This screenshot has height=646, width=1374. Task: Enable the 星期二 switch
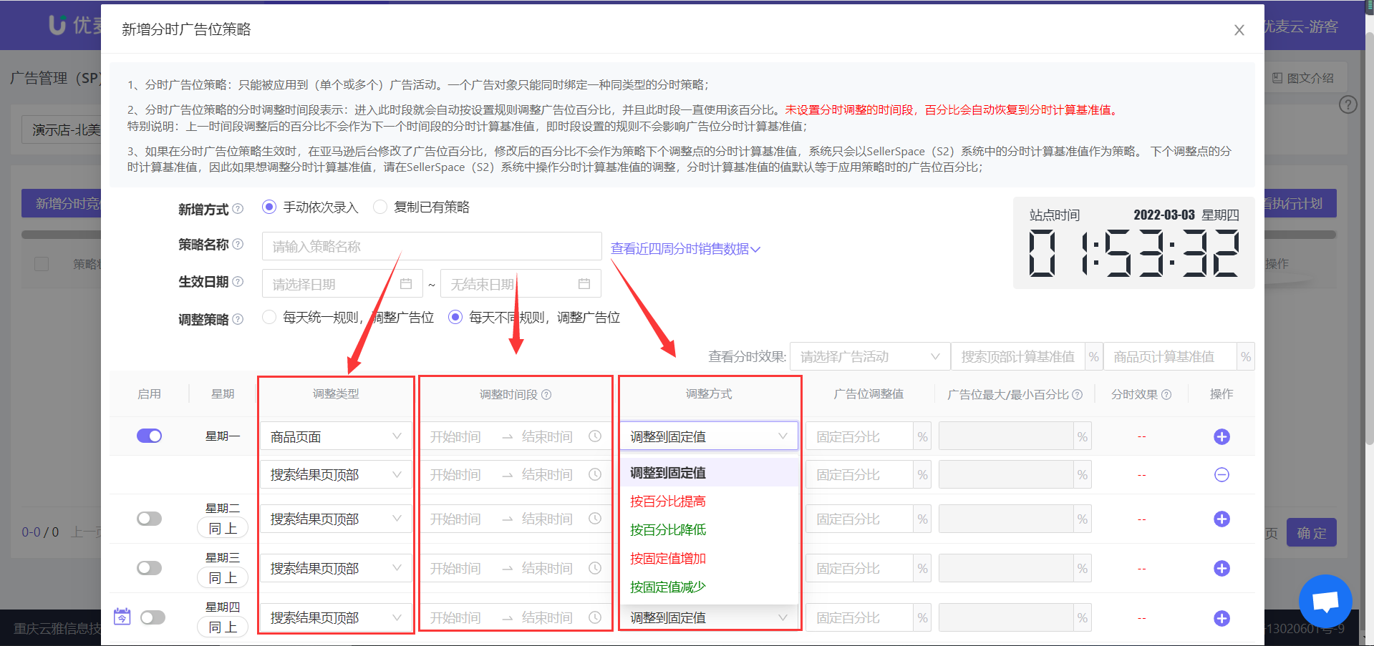pos(149,519)
